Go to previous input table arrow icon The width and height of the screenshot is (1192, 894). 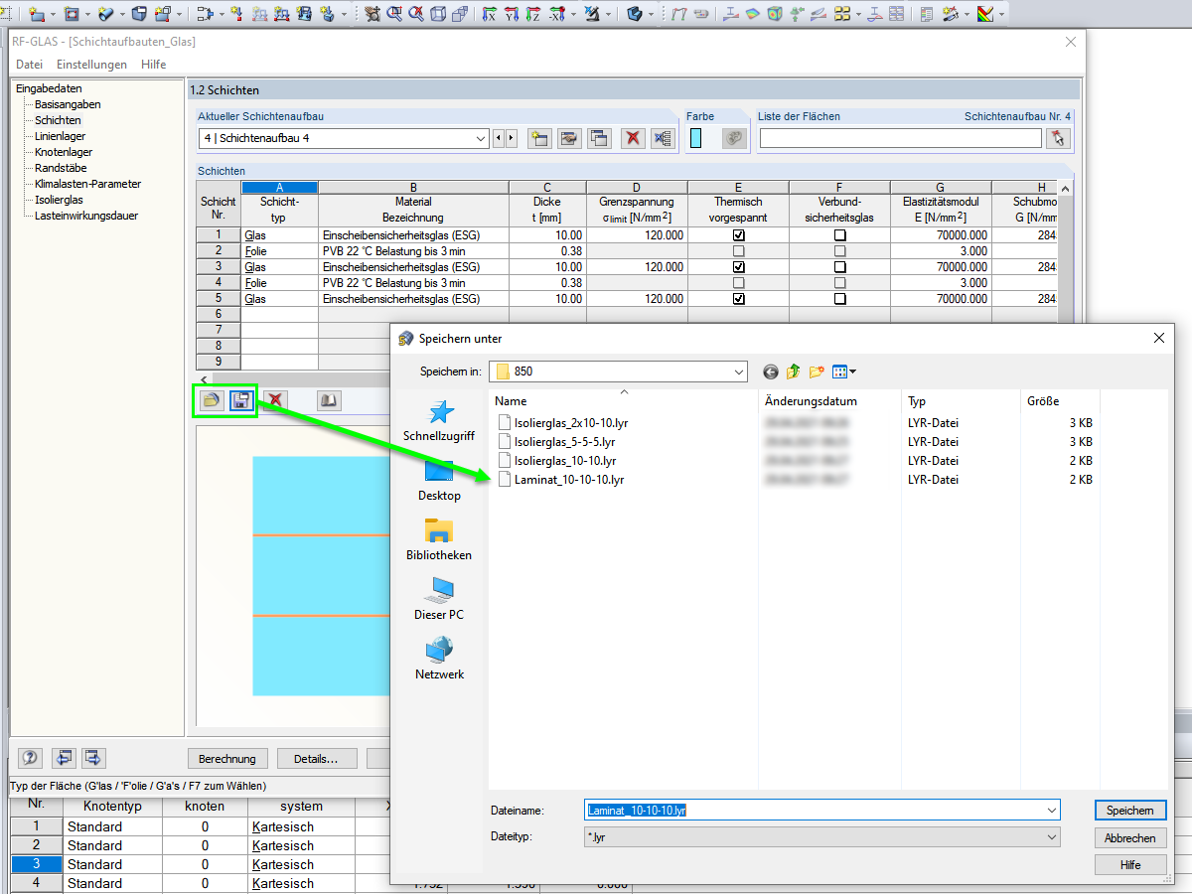pos(64,758)
